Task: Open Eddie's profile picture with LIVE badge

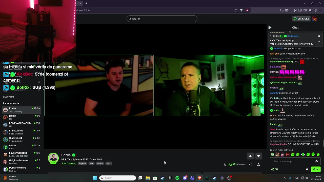Action: click(x=53, y=158)
